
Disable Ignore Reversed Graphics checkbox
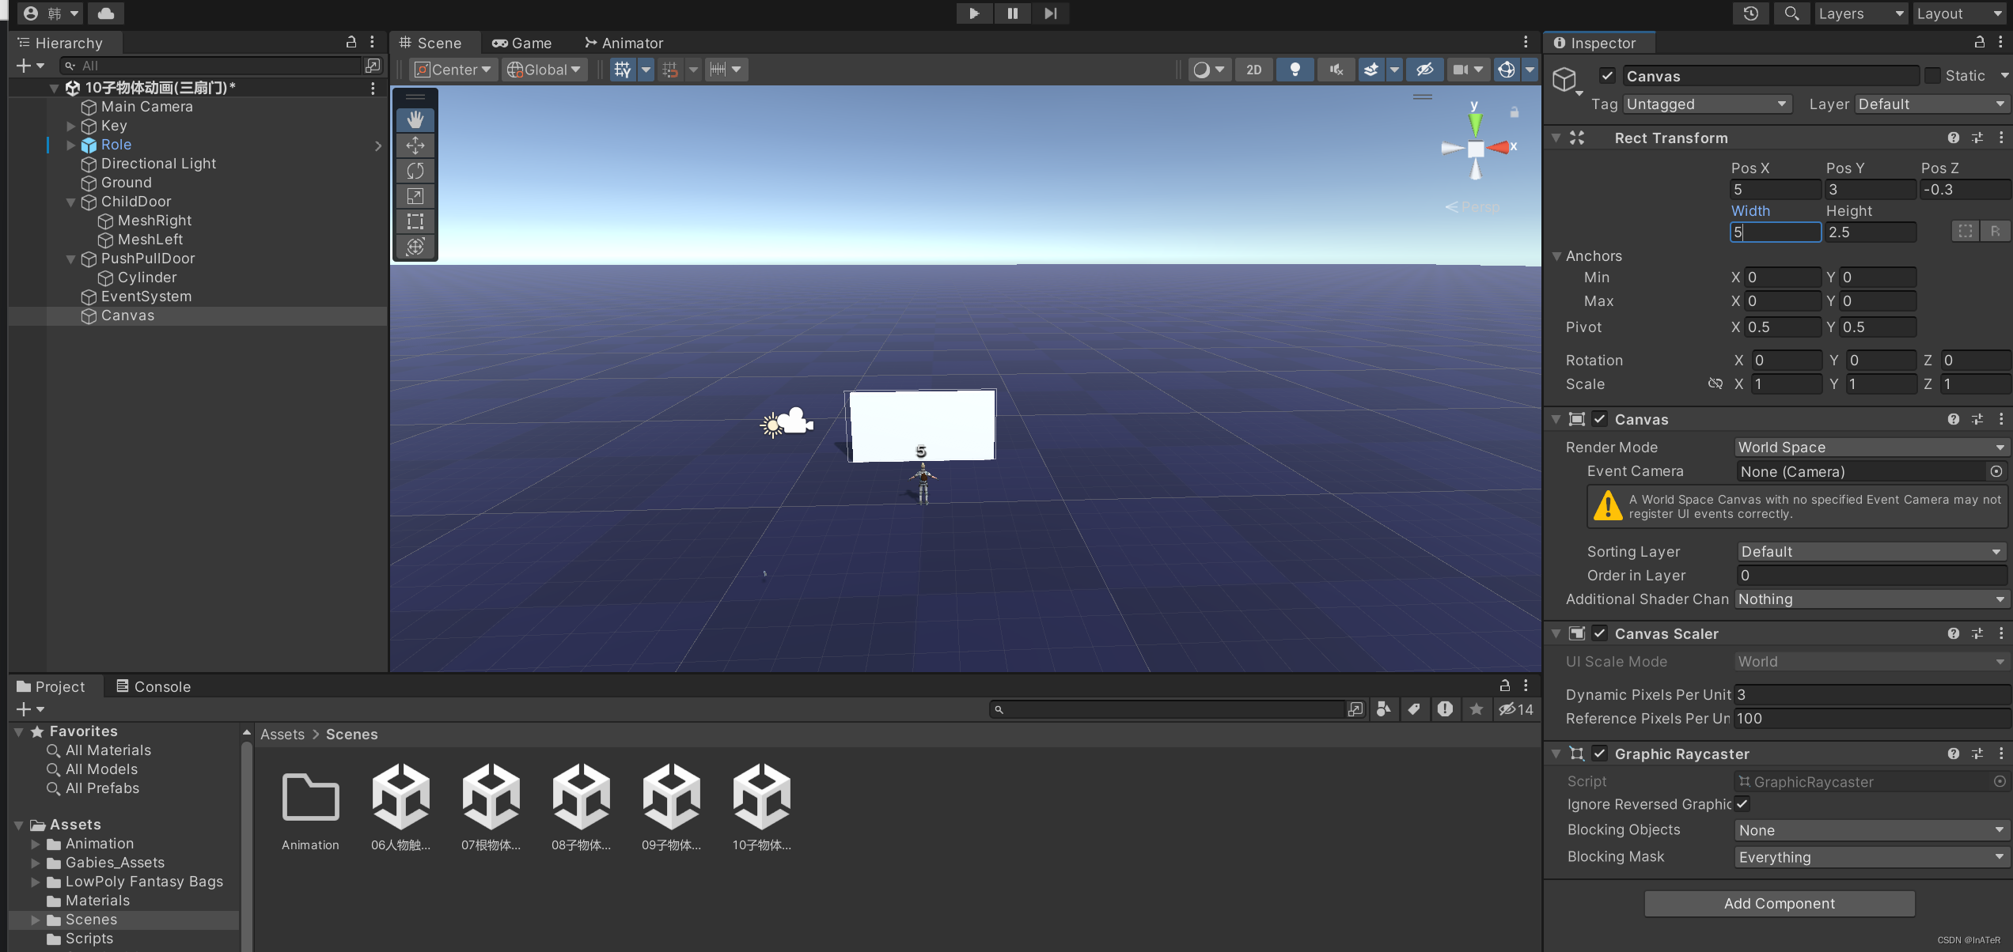(x=1742, y=804)
